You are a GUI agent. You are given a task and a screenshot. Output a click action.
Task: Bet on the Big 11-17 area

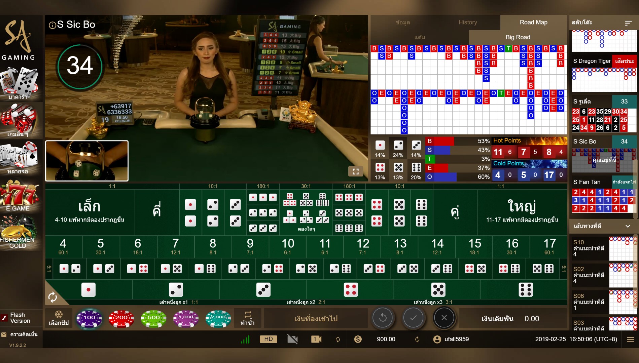pos(522,212)
